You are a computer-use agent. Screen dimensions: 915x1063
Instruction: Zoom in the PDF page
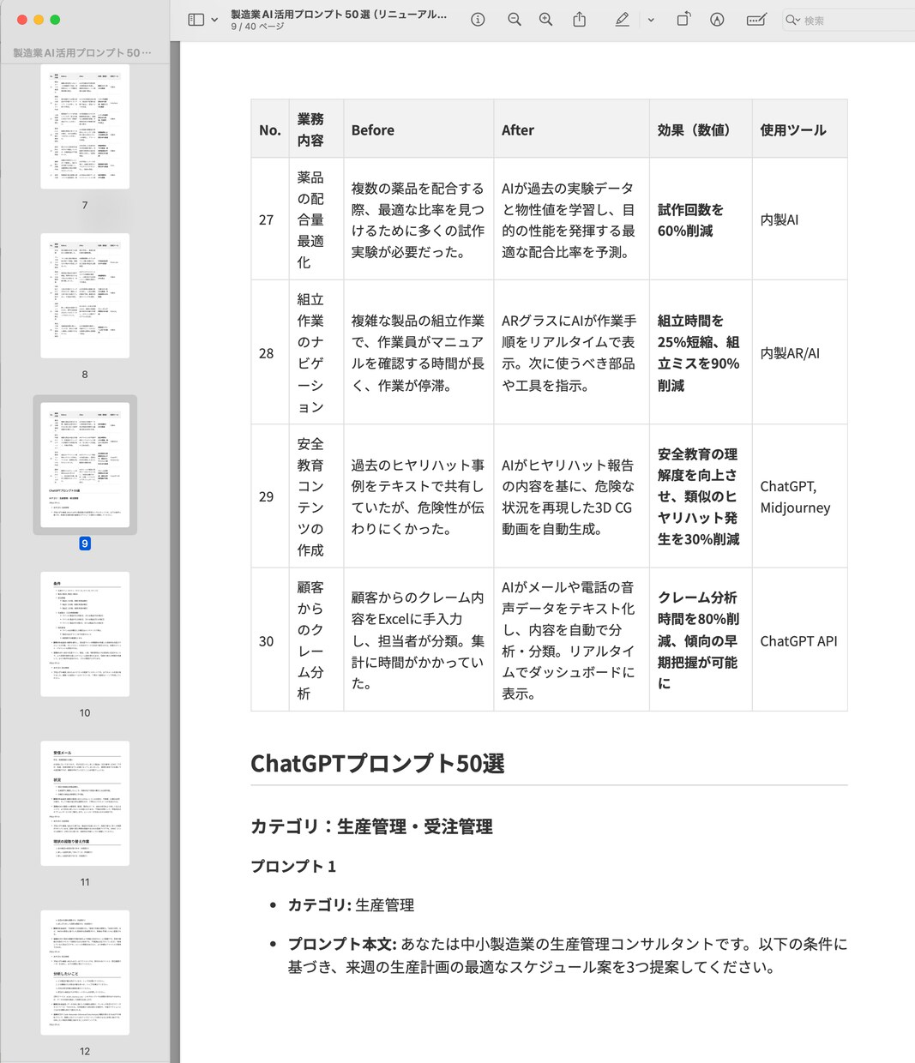click(x=545, y=20)
